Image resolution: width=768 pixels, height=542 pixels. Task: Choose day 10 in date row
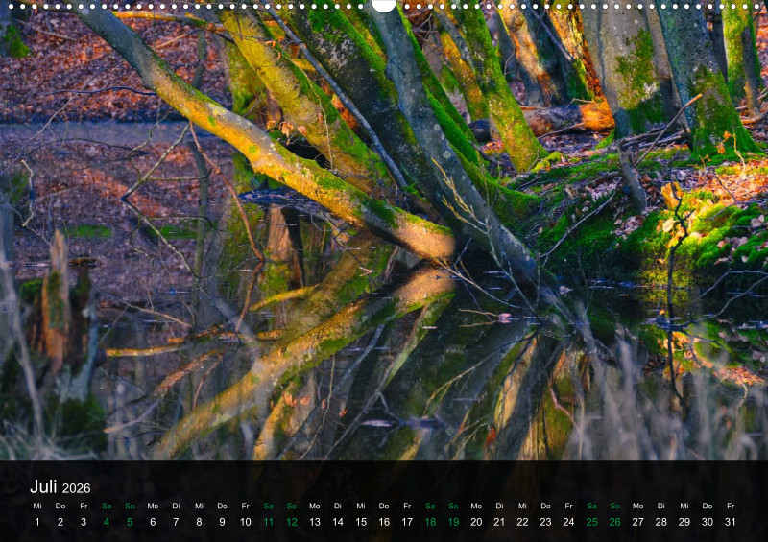click(245, 522)
